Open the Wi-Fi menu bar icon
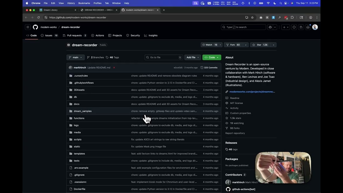The height and width of the screenshot is (193, 343). 268,3
